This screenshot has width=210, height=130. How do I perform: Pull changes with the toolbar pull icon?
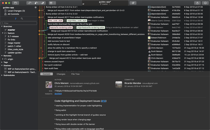coord(36,3)
